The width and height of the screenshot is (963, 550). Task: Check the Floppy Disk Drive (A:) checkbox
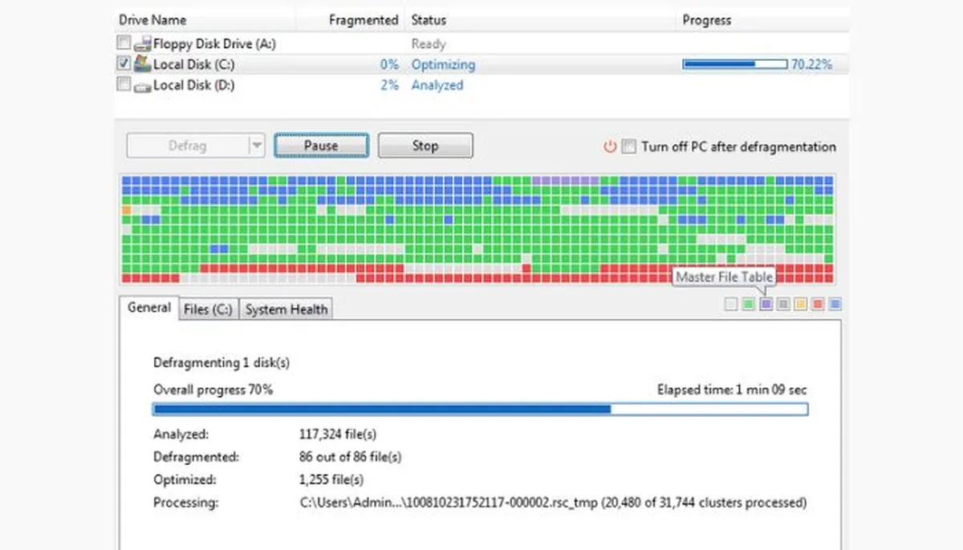pos(124,43)
